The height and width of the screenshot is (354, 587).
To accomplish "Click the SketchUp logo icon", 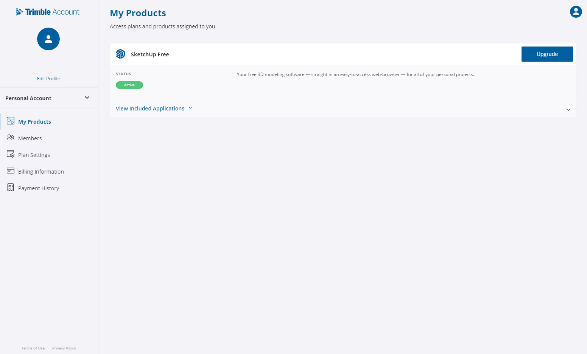I will [120, 54].
